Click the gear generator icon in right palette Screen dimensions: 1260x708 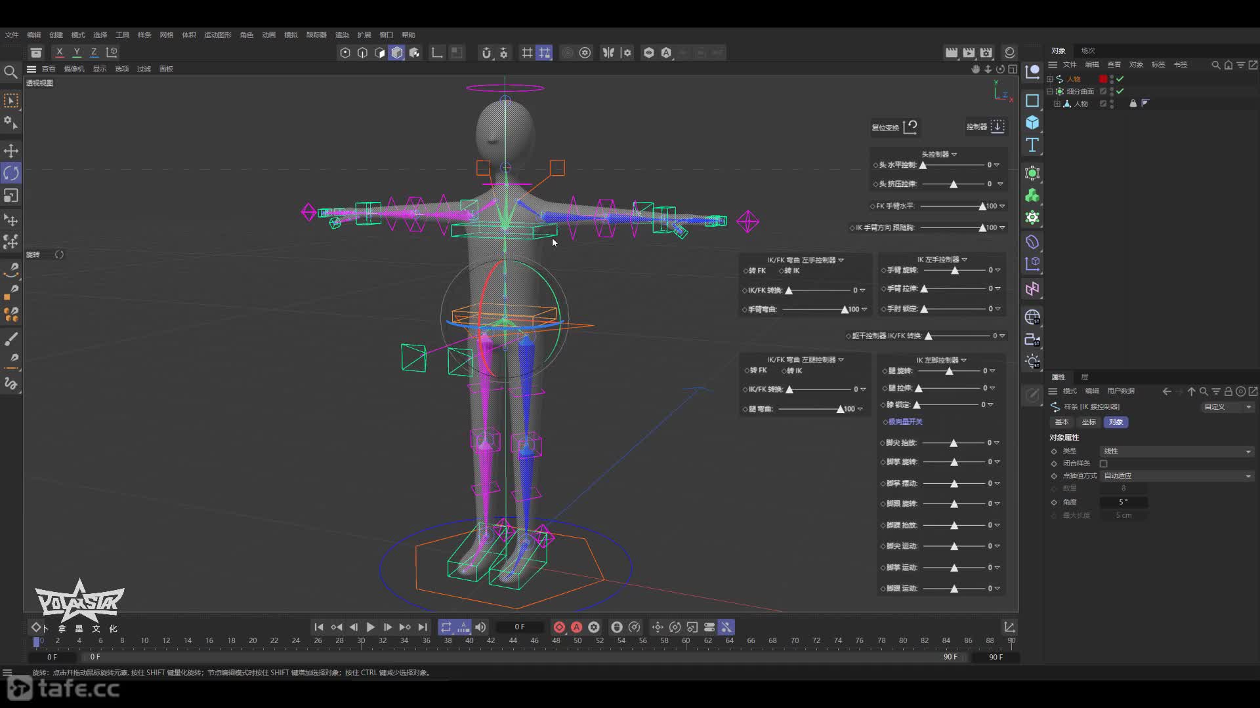pyautogui.click(x=1032, y=218)
